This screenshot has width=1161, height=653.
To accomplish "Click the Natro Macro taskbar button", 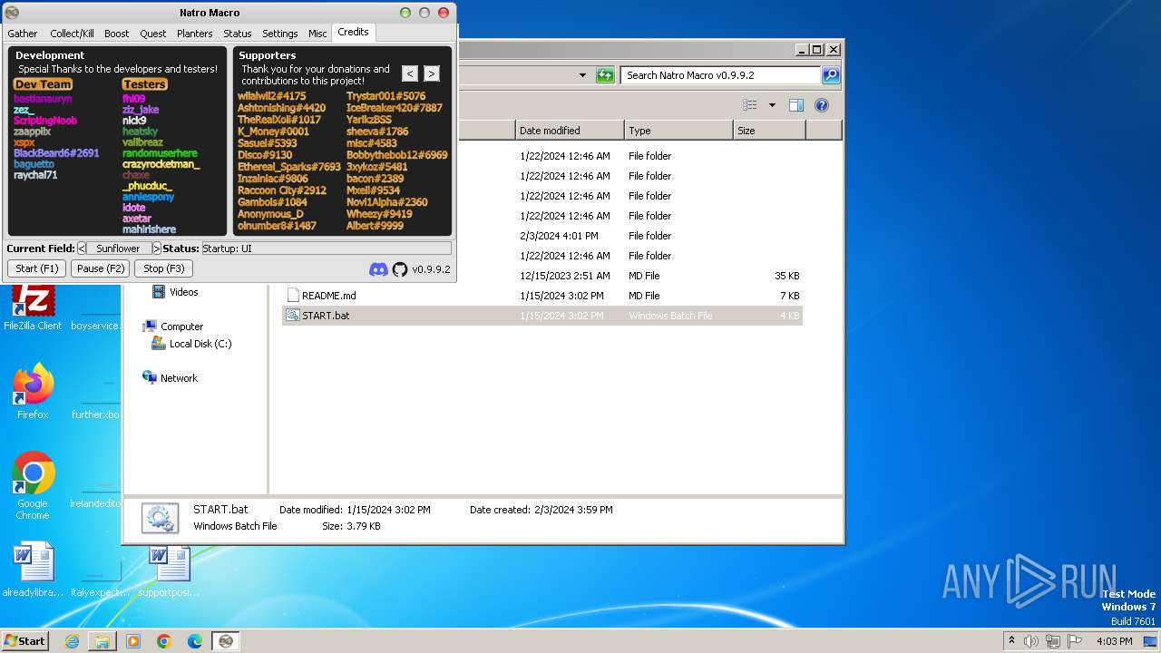I will (x=226, y=641).
